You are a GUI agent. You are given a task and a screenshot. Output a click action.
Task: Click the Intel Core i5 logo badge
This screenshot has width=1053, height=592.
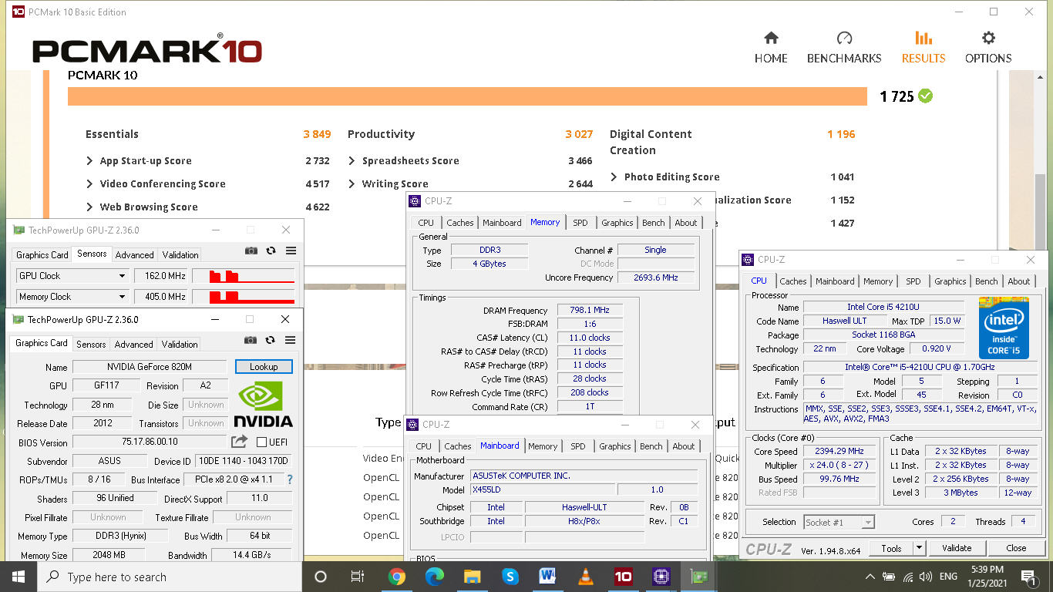pos(1004,328)
